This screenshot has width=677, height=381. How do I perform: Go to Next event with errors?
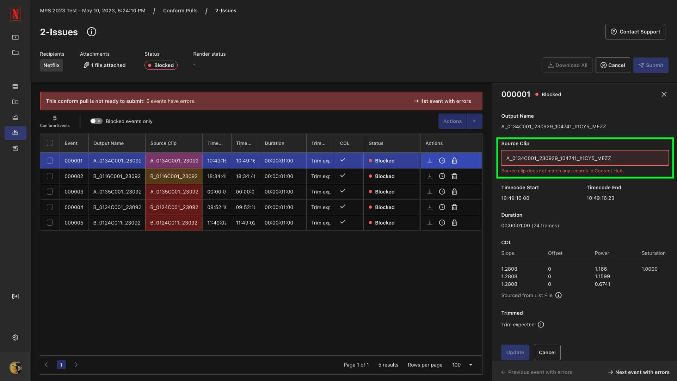tap(639, 372)
